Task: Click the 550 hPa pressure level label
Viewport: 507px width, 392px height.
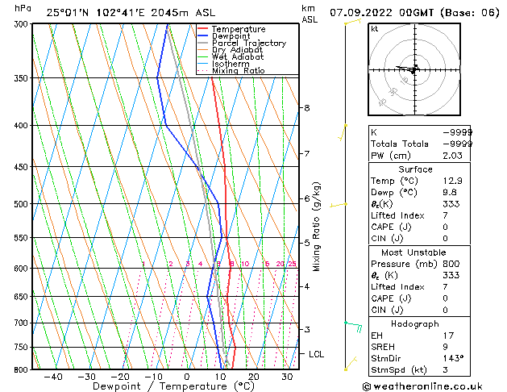Action: click(x=23, y=238)
